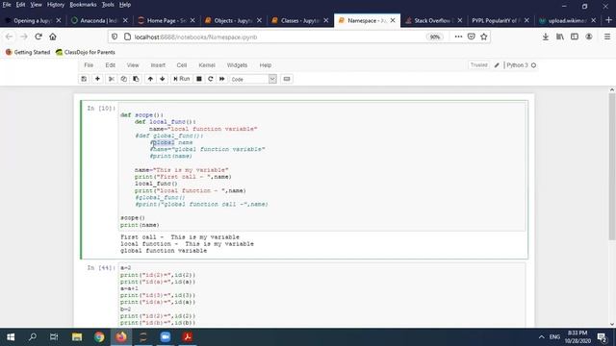Open Chrome from taskbar
This screenshot has width=616, height=346.
99,337
